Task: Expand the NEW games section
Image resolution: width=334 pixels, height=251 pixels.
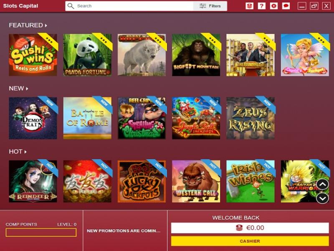Action: (x=18, y=88)
